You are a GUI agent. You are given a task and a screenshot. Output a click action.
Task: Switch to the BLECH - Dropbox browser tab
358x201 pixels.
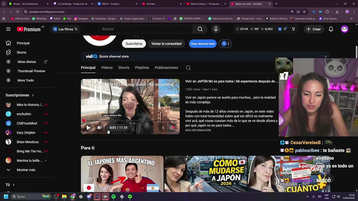point(117,4)
